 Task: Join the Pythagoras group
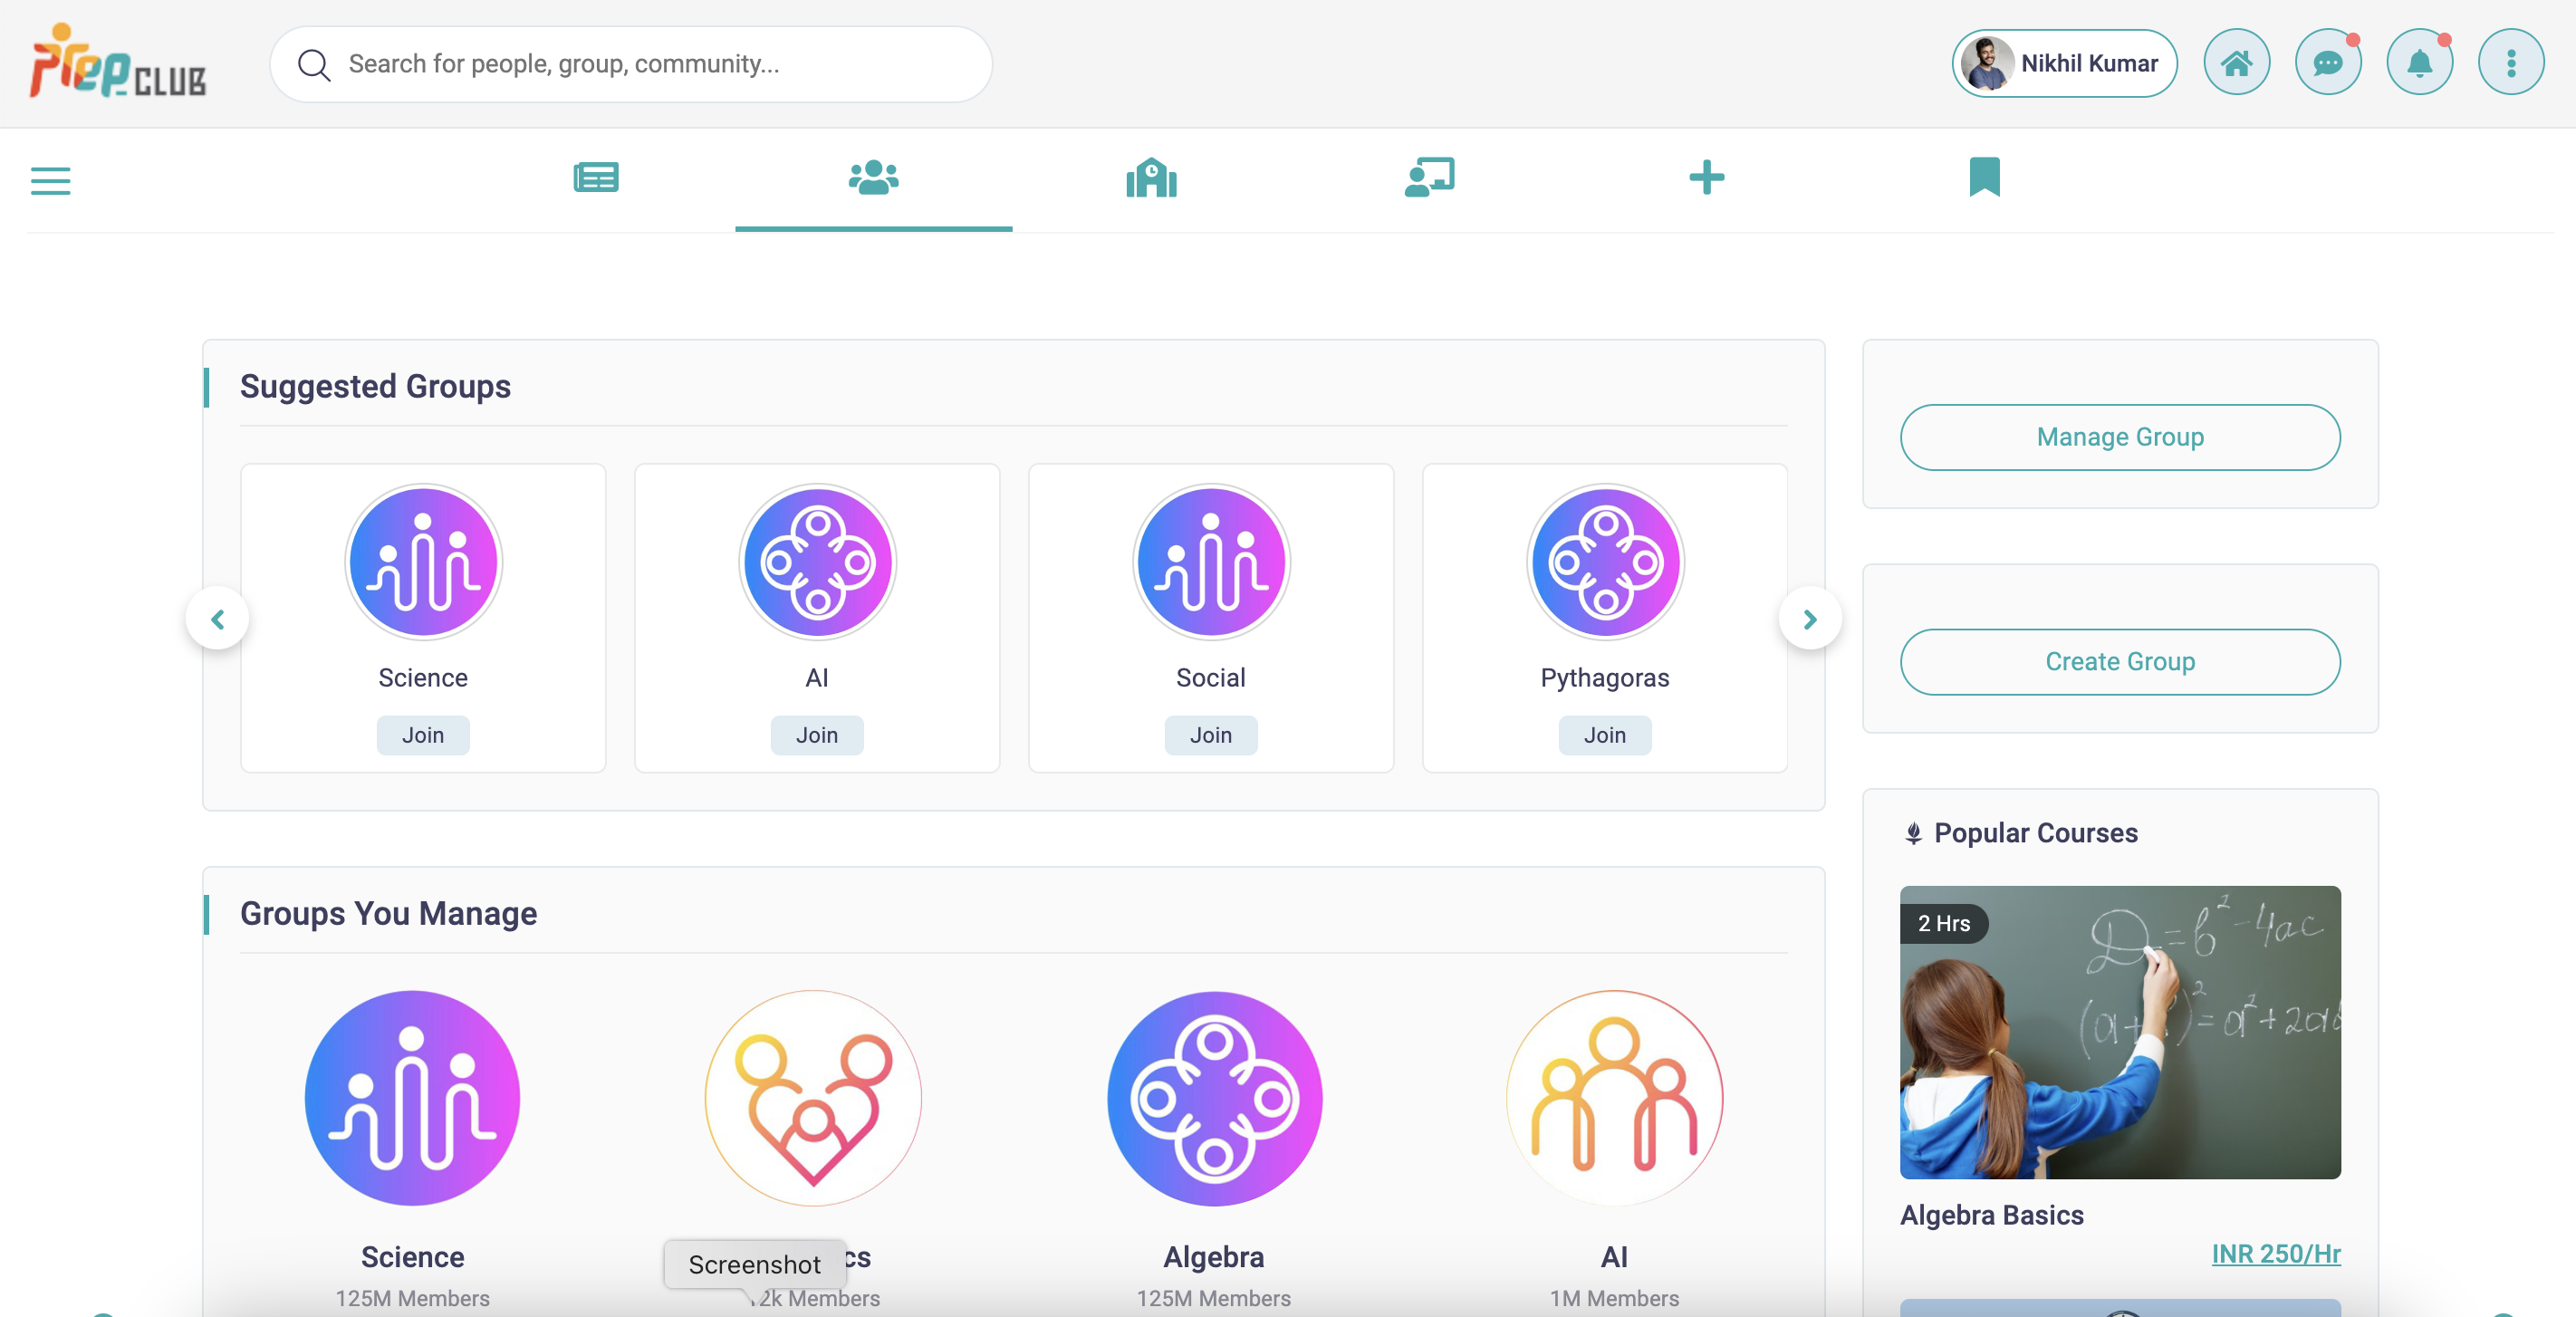tap(1605, 735)
